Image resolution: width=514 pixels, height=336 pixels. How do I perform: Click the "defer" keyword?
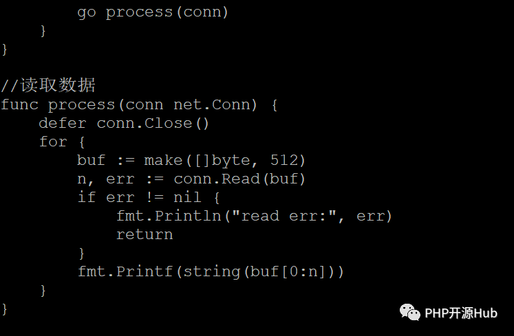tap(62, 123)
